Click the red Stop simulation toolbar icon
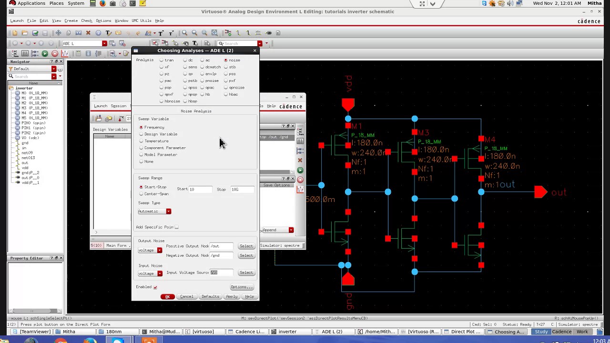This screenshot has width=610, height=343. click(55, 53)
